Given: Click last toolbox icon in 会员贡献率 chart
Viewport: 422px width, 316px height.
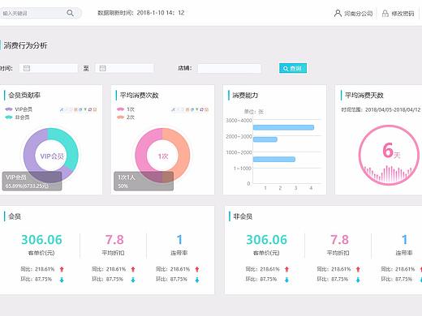Looking at the screenshot, I should tap(95, 109).
